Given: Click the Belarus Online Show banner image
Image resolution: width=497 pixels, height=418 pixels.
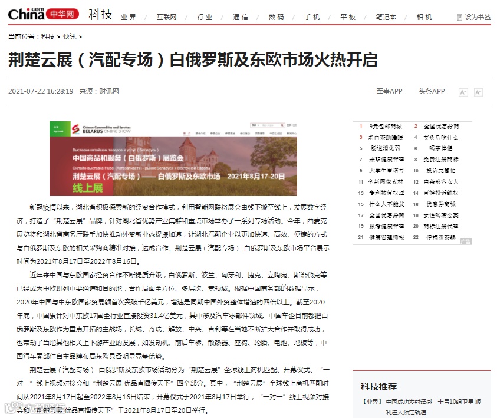Looking at the screenshot, I should 173,158.
